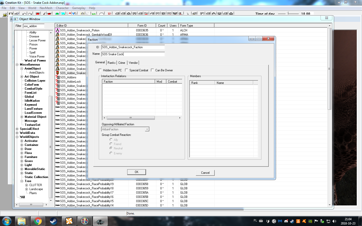Image resolution: width=362 pixels, height=226 pixels.
Task: Expand the SpecialEffect tree node
Action: tap(17, 129)
